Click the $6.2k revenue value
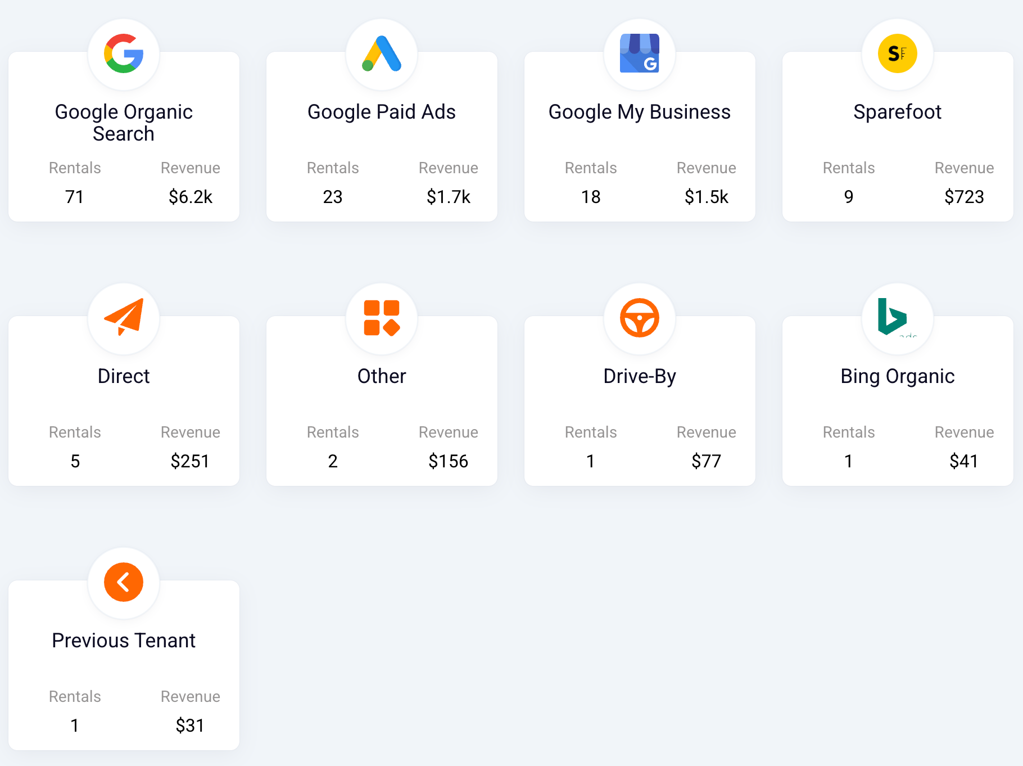 (x=191, y=197)
